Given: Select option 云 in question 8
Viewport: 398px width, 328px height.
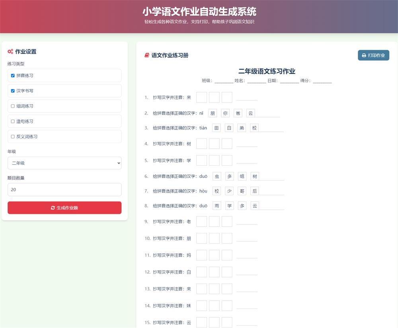Looking at the screenshot, I should [255, 206].
